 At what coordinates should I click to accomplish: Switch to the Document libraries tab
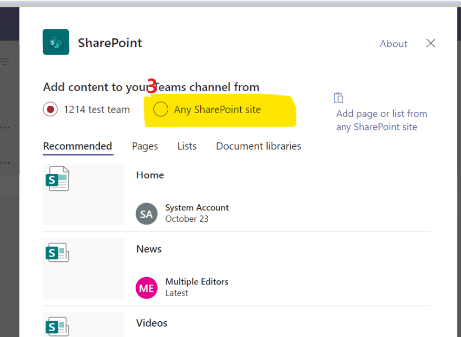(259, 146)
